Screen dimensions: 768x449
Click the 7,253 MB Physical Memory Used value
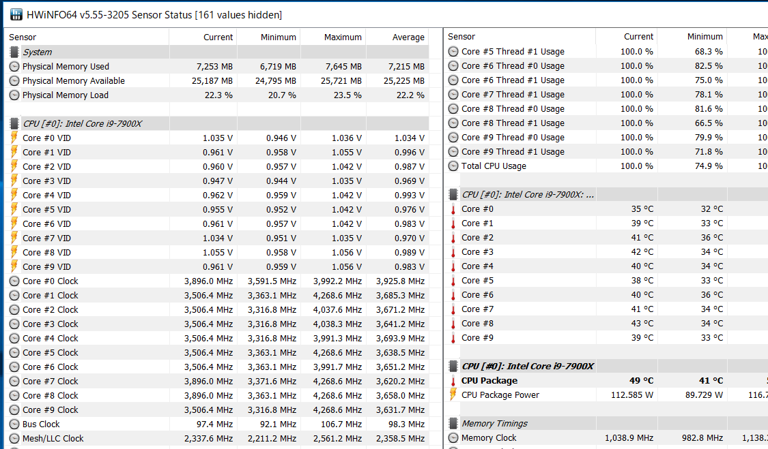click(214, 67)
